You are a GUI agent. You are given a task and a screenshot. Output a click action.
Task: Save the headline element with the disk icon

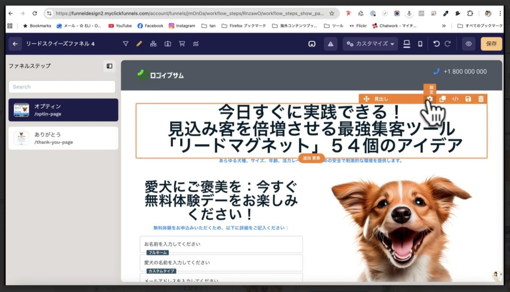468,99
